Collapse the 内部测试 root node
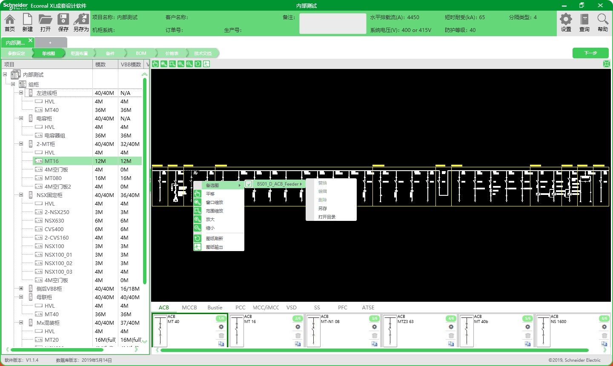 point(5,74)
